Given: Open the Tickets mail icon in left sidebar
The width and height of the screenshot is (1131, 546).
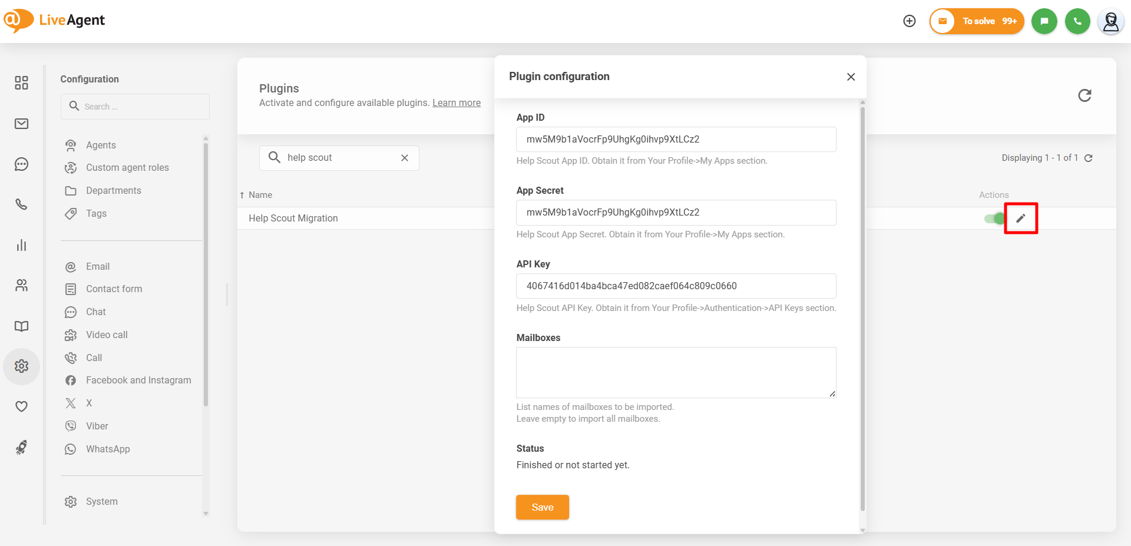Looking at the screenshot, I should tap(22, 124).
